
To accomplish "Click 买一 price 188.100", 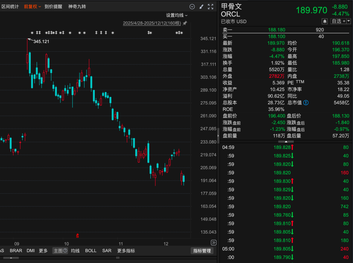I will click(277, 37).
